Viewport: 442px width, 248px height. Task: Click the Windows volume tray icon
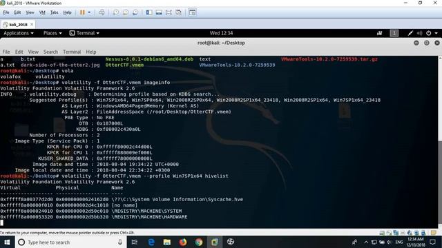coord(390,242)
